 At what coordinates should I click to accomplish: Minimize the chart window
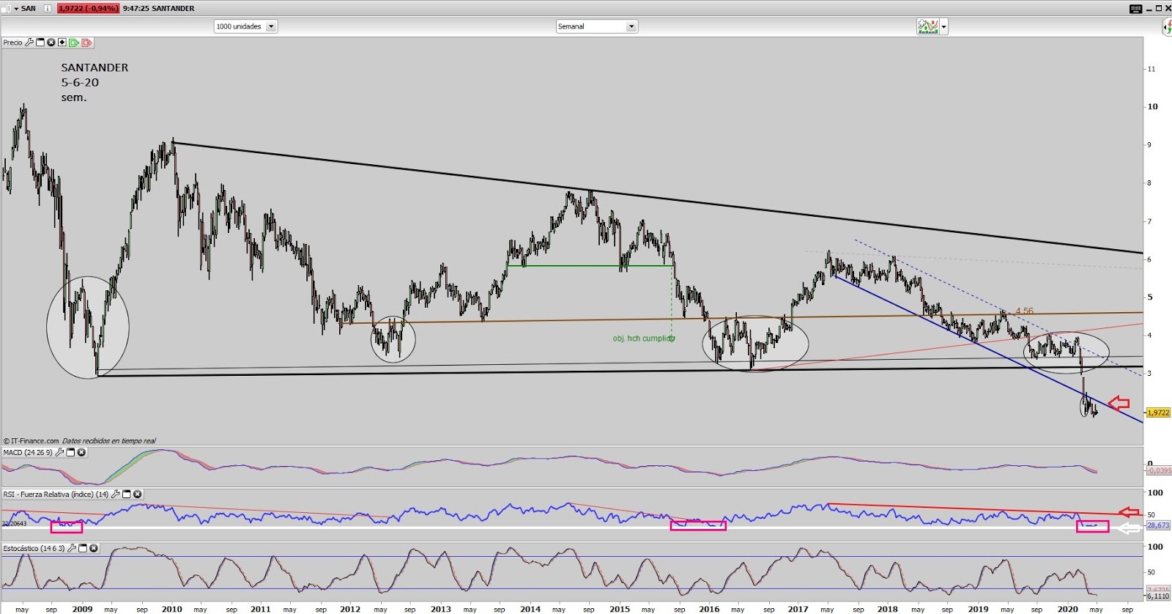(x=1149, y=9)
